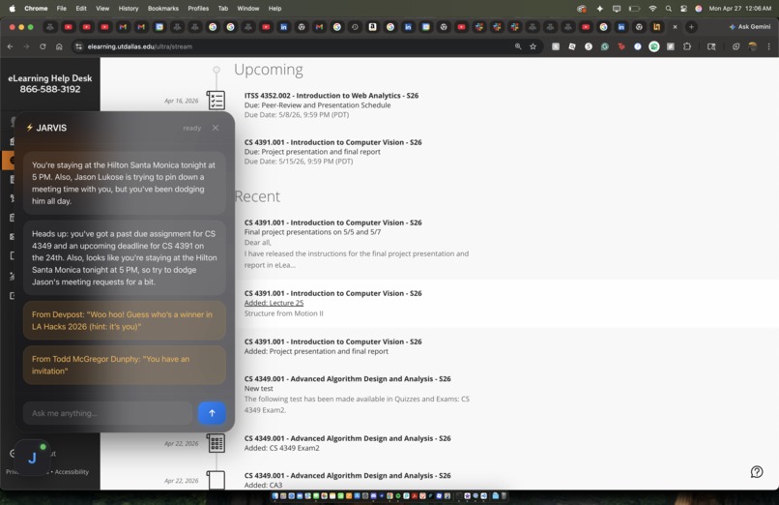
Task: Open the Profiles menu
Action: [x=198, y=9]
